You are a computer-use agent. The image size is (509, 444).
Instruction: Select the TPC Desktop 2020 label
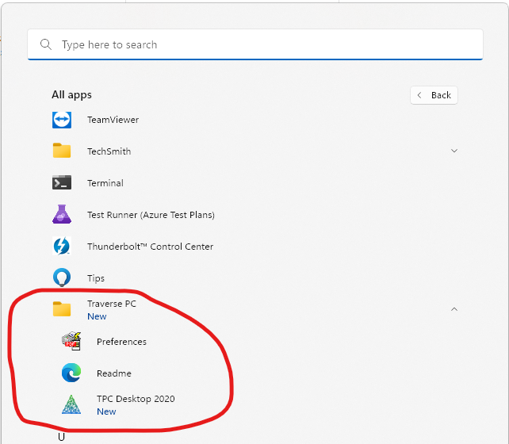click(x=136, y=399)
